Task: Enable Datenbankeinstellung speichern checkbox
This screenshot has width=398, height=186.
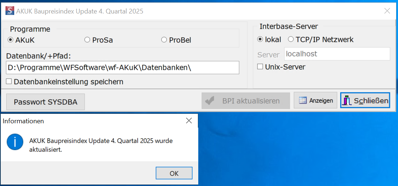Action: pyautogui.click(x=9, y=82)
